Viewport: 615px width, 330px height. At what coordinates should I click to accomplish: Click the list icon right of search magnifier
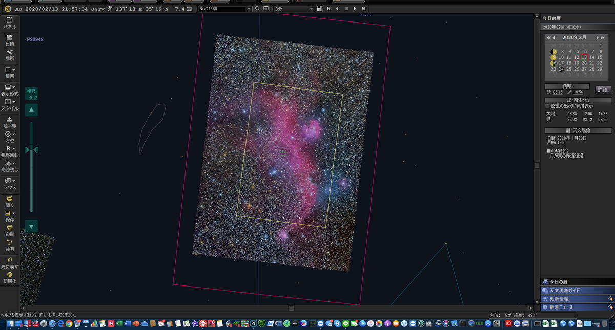coord(266,9)
